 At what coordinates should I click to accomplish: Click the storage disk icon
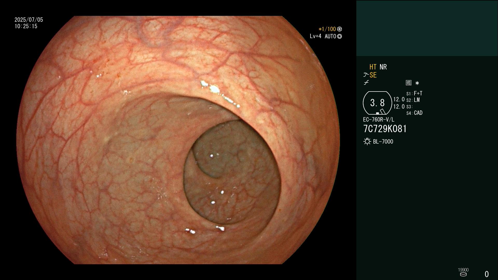(x=463, y=274)
